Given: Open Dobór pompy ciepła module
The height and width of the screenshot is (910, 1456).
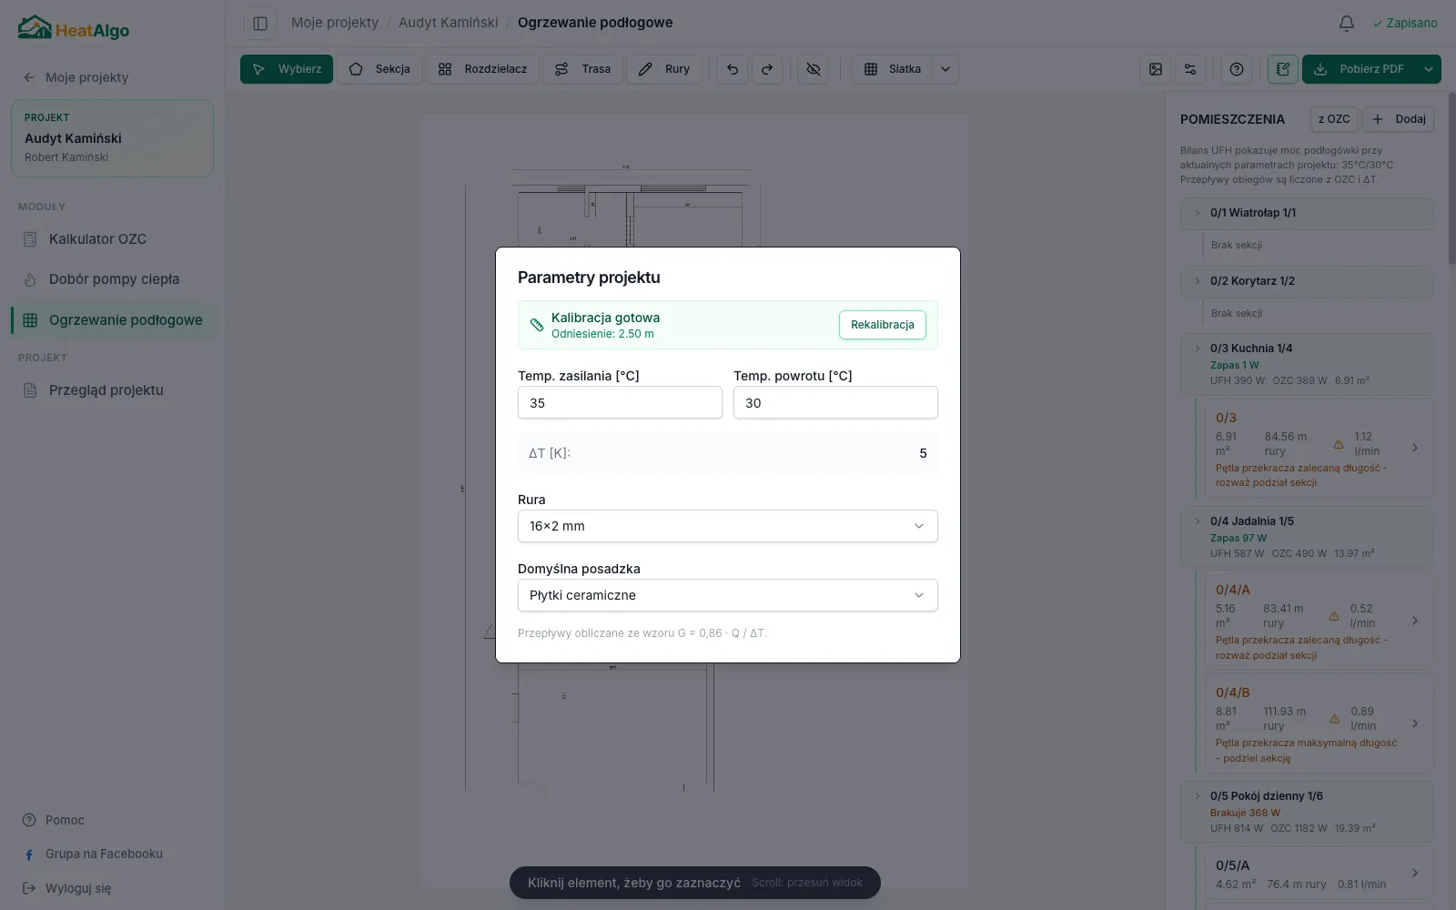Looking at the screenshot, I should [x=113, y=279].
